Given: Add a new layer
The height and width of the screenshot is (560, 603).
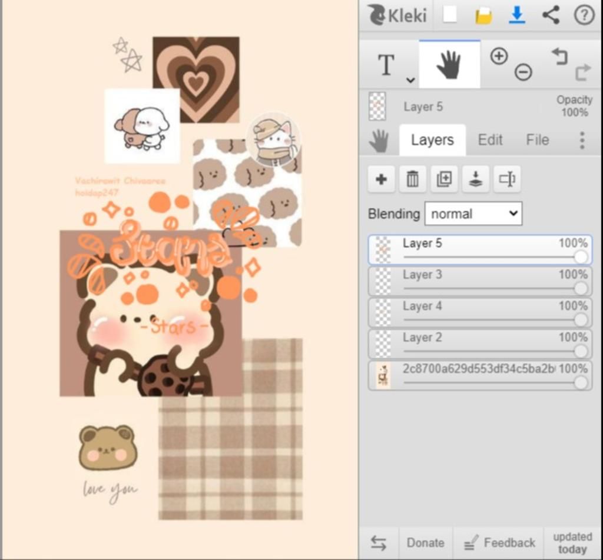Looking at the screenshot, I should tap(381, 179).
